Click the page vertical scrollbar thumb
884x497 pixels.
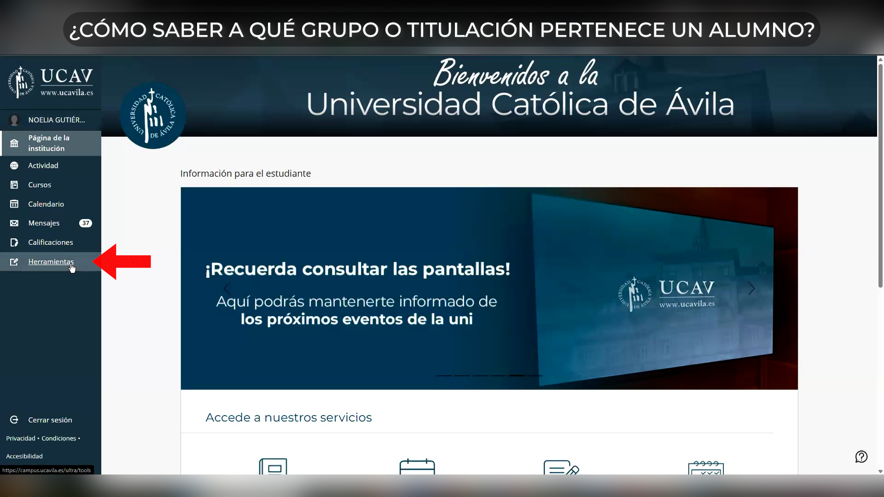pyautogui.click(x=880, y=176)
